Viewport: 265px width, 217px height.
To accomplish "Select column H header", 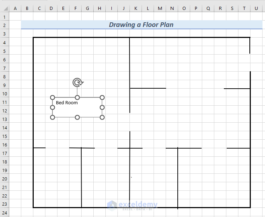I will click(99, 9).
